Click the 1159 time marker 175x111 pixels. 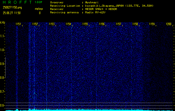click(152, 24)
